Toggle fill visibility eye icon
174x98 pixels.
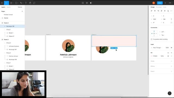[x=168, y=56]
